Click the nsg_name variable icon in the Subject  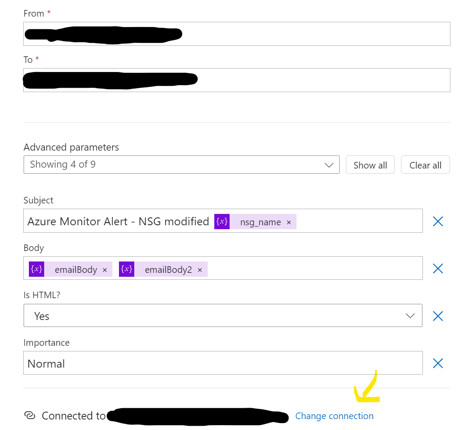coord(222,221)
